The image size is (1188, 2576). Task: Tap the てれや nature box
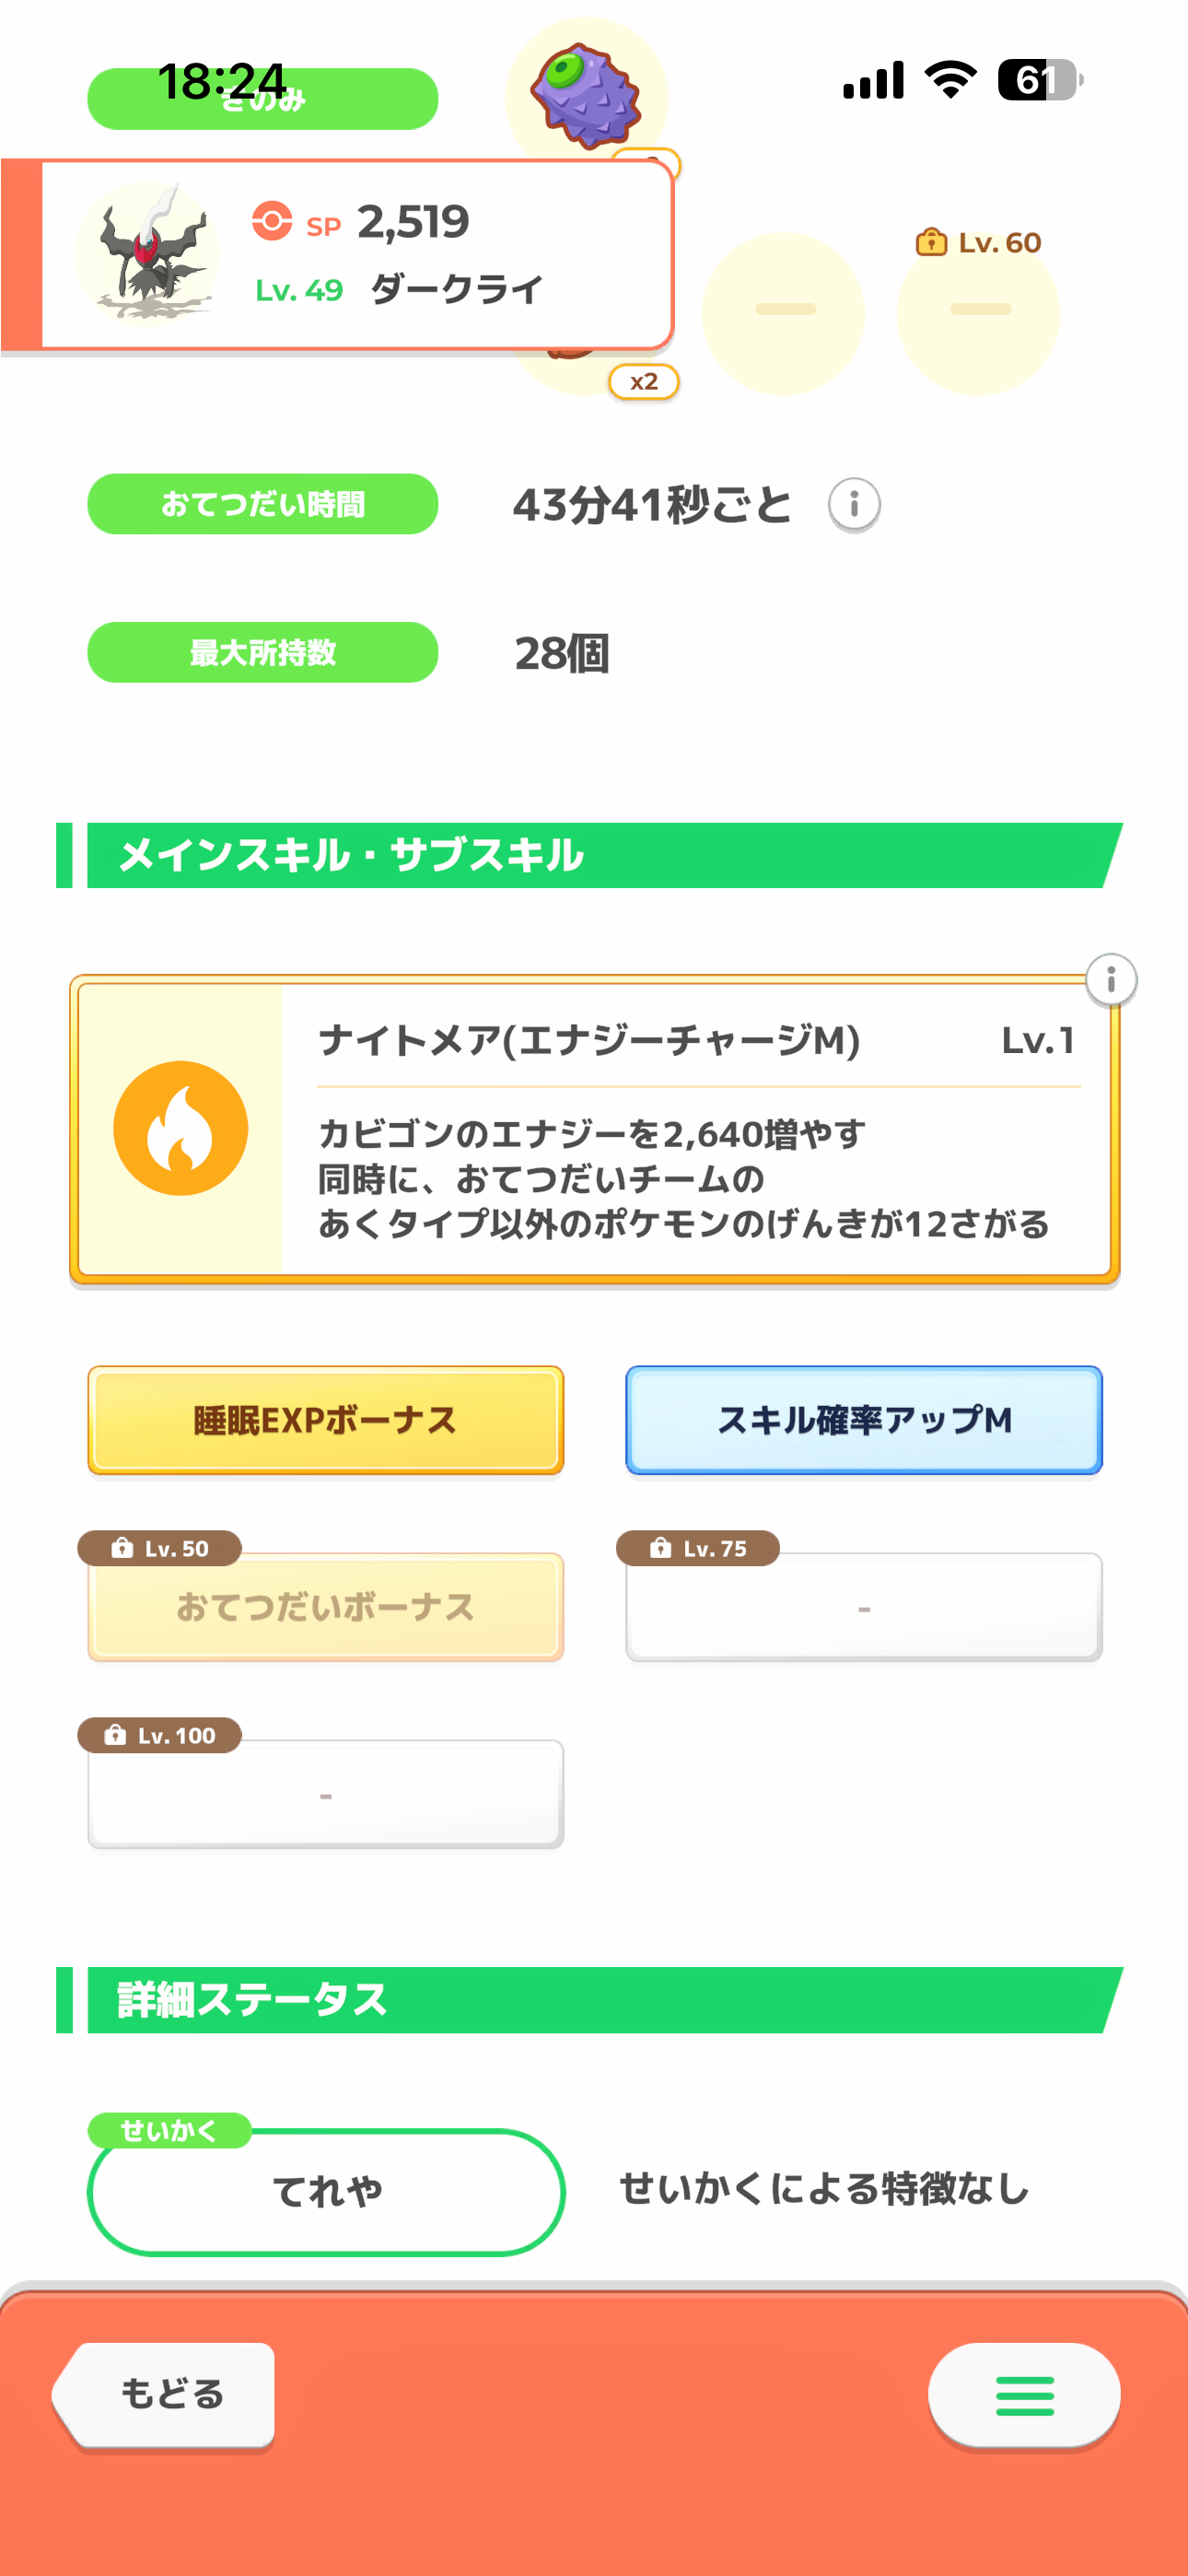pos(326,2191)
